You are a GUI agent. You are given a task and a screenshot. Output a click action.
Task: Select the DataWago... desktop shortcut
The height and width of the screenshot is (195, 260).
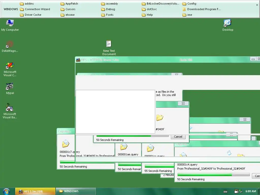coord(10,46)
